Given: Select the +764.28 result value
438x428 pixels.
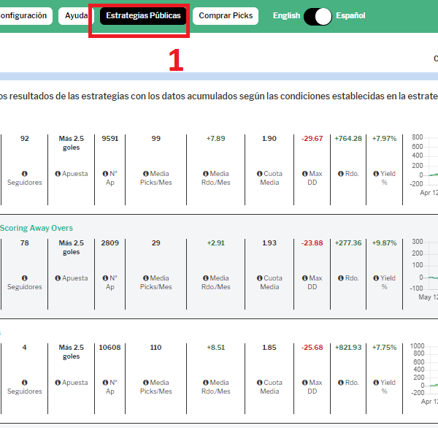Looking at the screenshot, I should (x=348, y=139).
